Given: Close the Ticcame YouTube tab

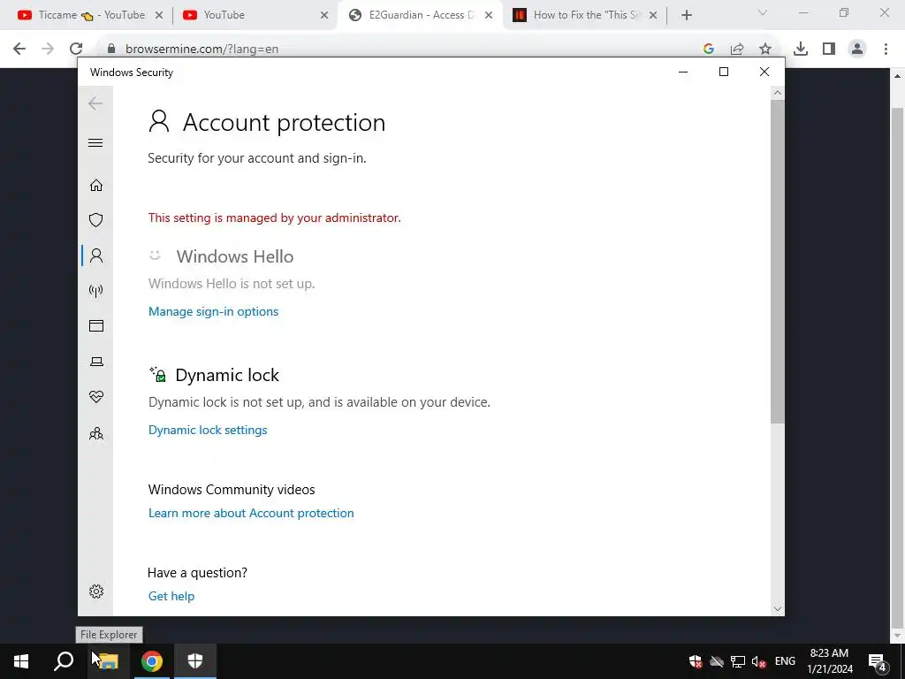Looking at the screenshot, I should [x=159, y=15].
